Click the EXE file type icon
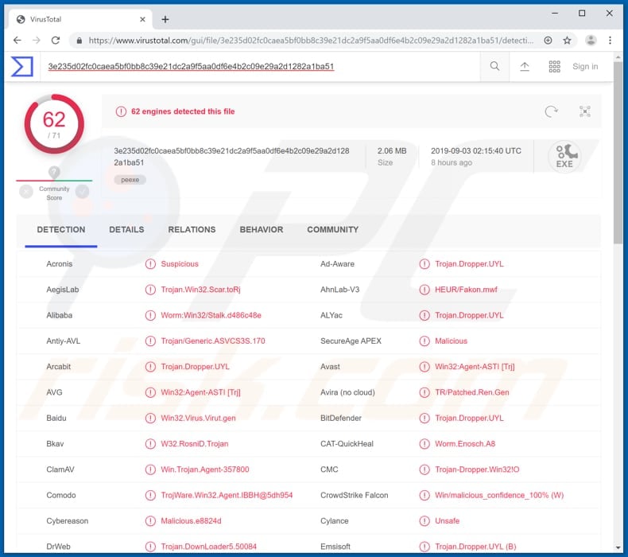Screen dimensions: 628x557 [x=564, y=156]
